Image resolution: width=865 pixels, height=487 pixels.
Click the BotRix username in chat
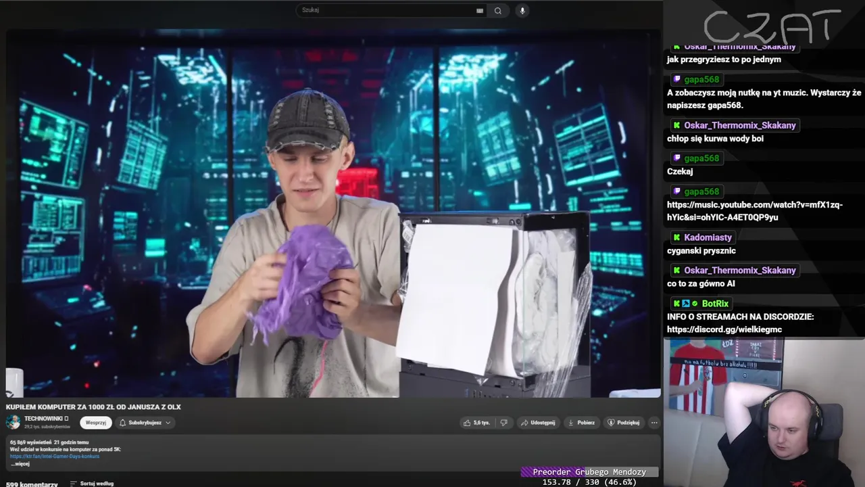tap(715, 304)
